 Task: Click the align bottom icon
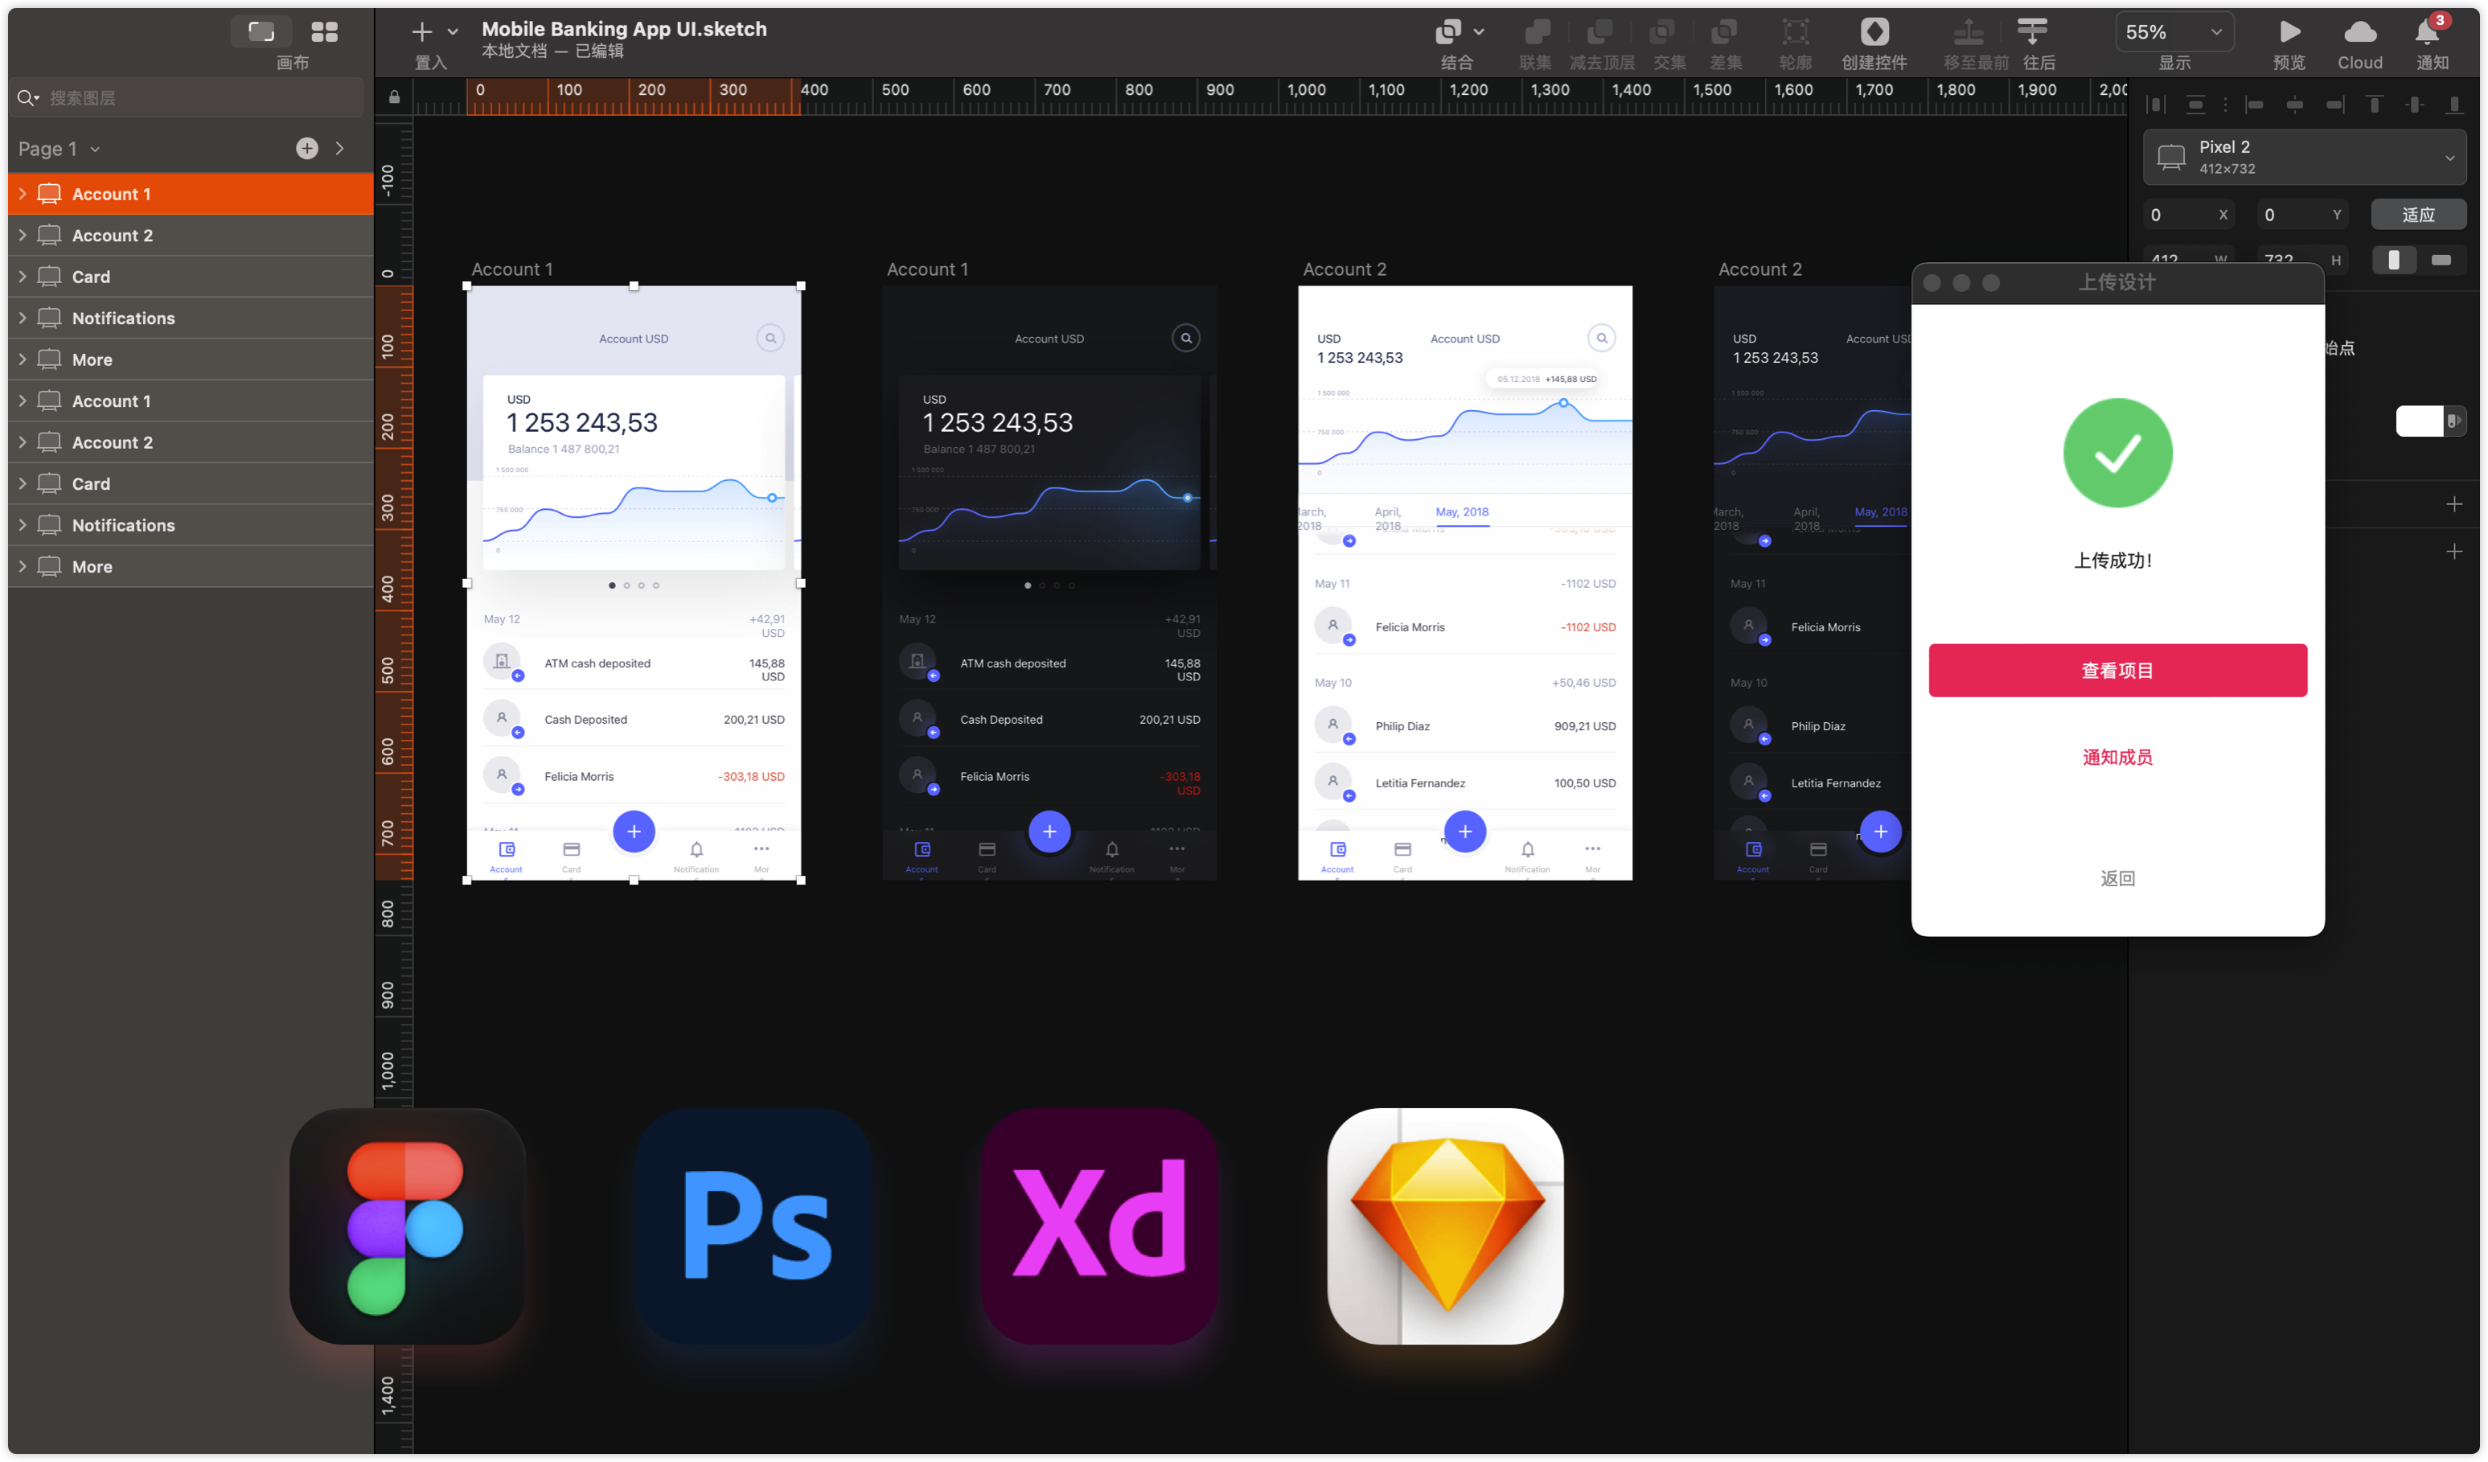2454,105
